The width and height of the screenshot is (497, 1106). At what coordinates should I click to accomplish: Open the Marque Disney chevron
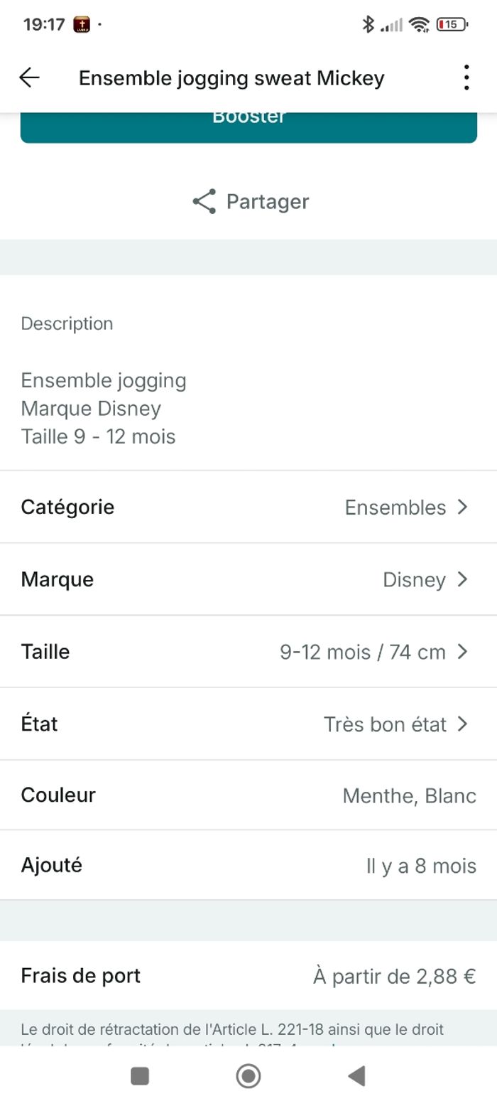pyautogui.click(x=462, y=579)
